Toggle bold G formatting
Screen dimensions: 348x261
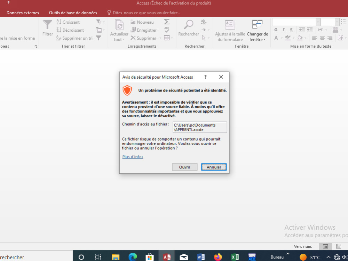click(276, 30)
